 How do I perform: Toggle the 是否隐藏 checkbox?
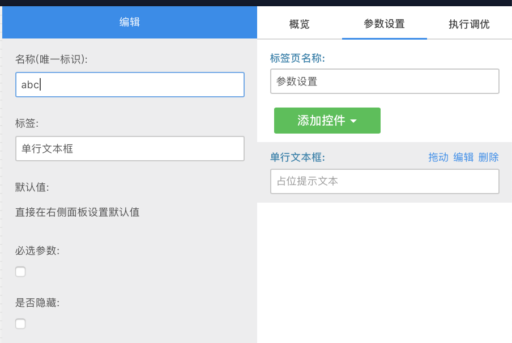tap(20, 324)
